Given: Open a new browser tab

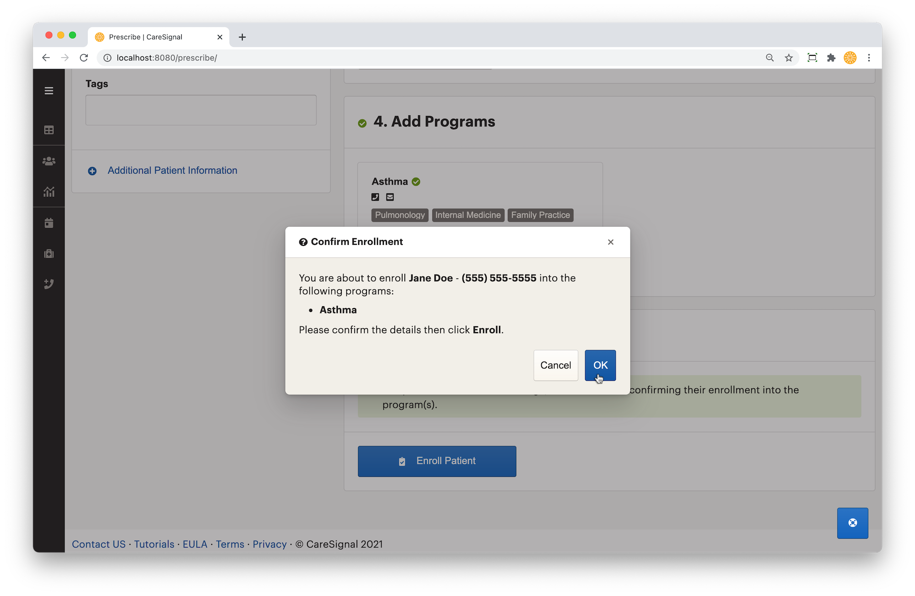Looking at the screenshot, I should tap(242, 37).
